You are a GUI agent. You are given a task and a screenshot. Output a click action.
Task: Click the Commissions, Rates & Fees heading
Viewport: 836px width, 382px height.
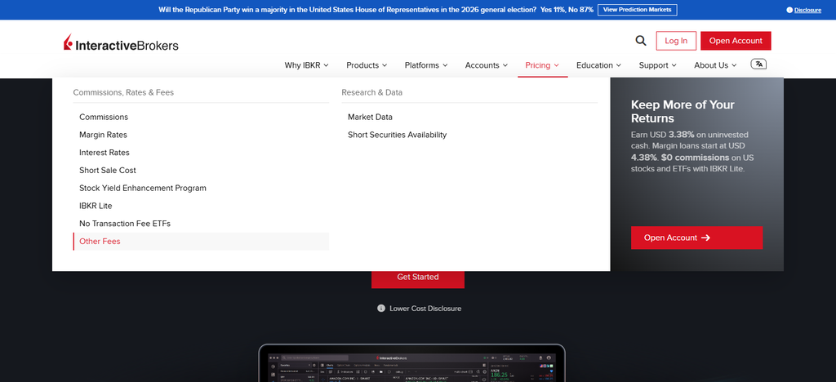123,92
